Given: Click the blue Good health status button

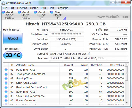Looking at the screenshot, I should pos(13,39).
